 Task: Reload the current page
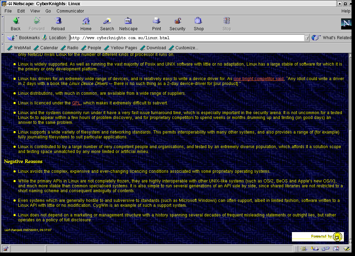[x=58, y=24]
